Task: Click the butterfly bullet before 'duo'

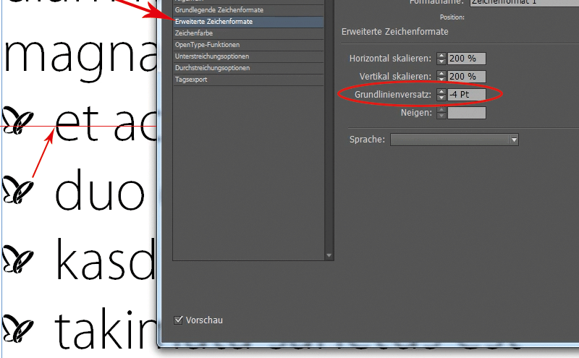Action: (x=17, y=189)
